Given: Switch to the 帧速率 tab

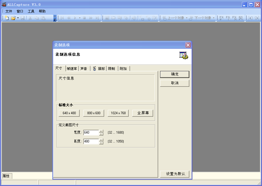Looking at the screenshot, I should coord(72,69).
